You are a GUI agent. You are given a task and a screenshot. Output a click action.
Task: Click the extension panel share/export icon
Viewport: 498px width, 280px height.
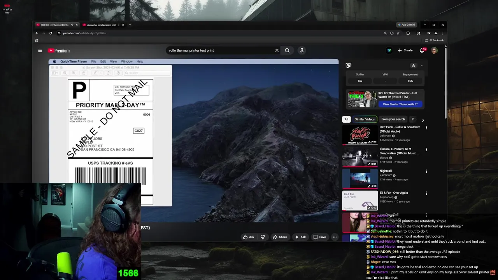pos(414,66)
